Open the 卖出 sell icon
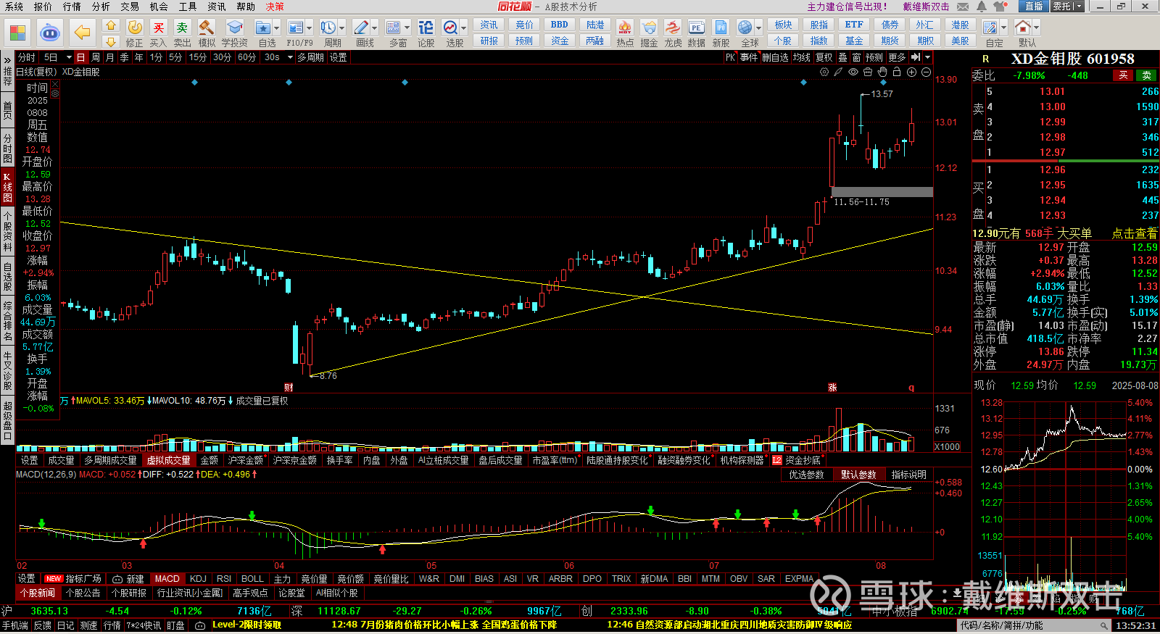The width and height of the screenshot is (1160, 634). (182, 28)
